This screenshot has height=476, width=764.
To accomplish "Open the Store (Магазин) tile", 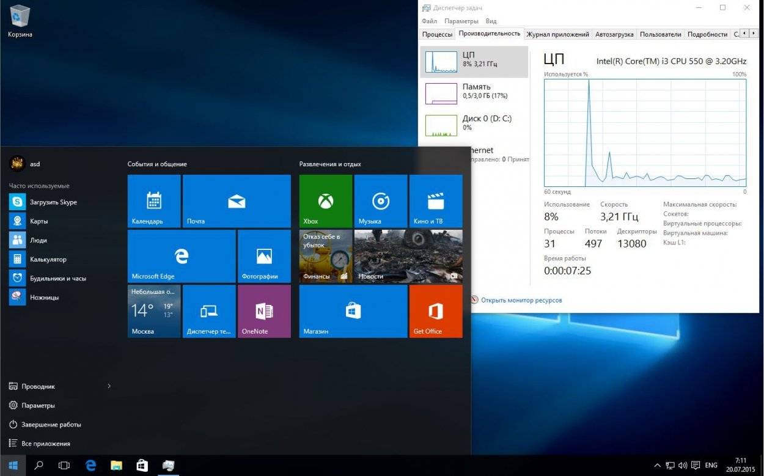I will 353,311.
